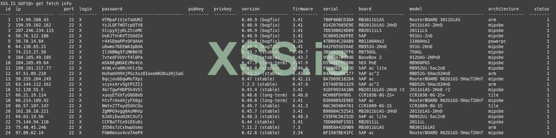Click the 'password' column header

click(x=112, y=9)
